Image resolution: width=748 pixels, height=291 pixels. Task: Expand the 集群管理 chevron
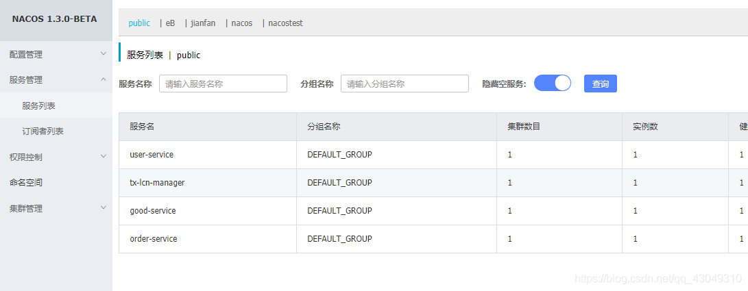coord(103,207)
